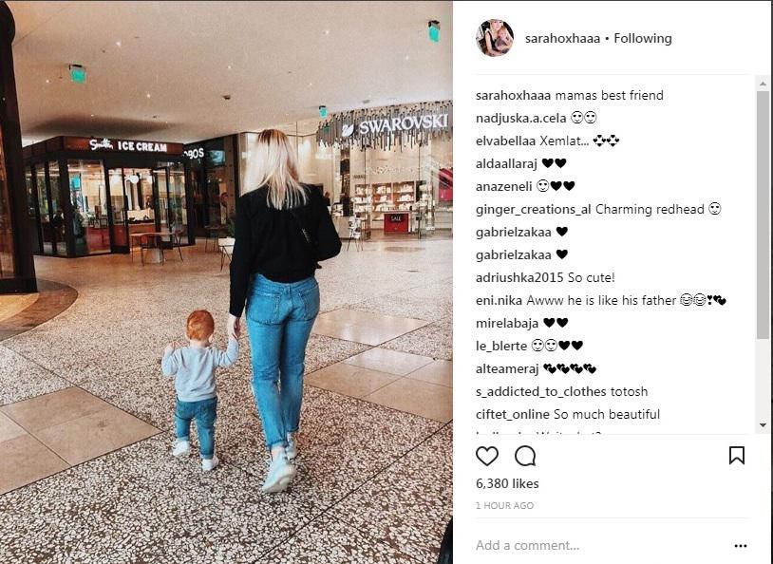Click the comments scrollbar up arrow
773x564 pixels.
(x=763, y=85)
